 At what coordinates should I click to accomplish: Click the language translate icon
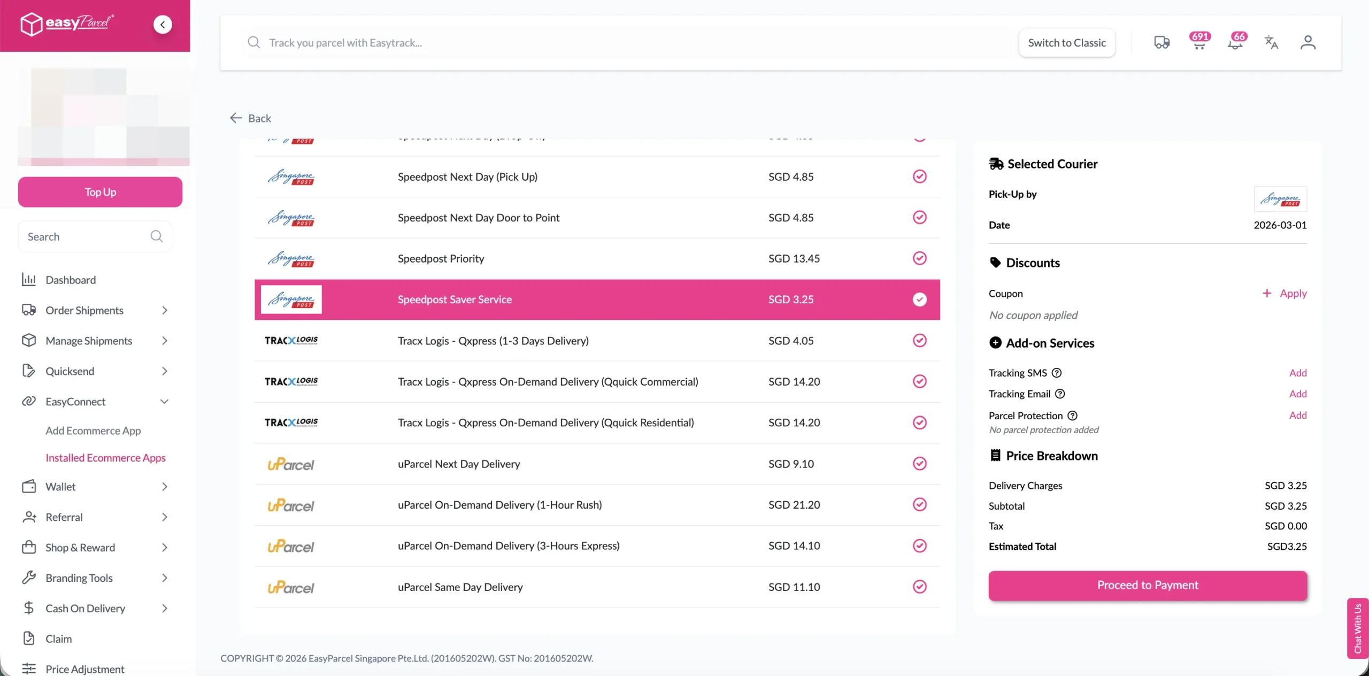(x=1271, y=42)
